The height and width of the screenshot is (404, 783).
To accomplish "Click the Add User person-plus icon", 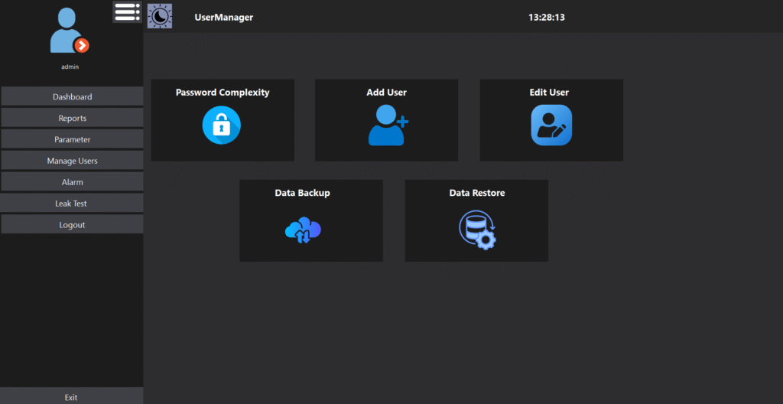I will click(388, 125).
